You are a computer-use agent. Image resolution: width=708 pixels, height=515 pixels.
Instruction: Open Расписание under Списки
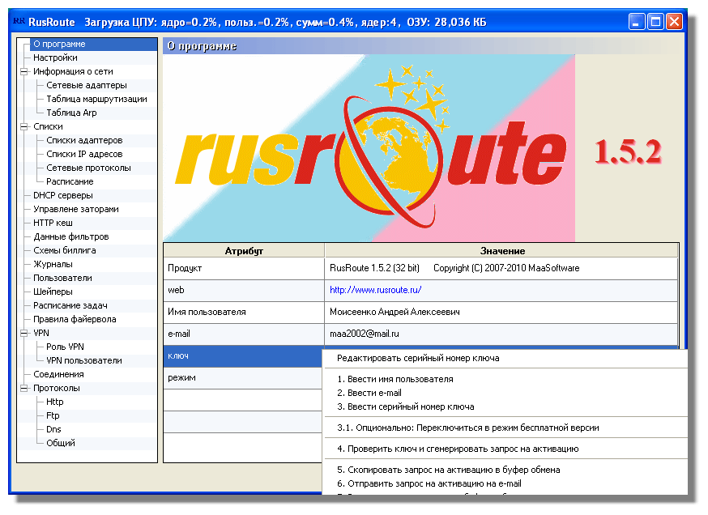pyautogui.click(x=70, y=181)
